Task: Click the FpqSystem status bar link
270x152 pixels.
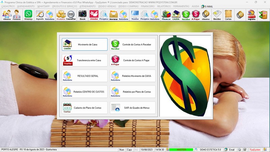Action: 255,150
